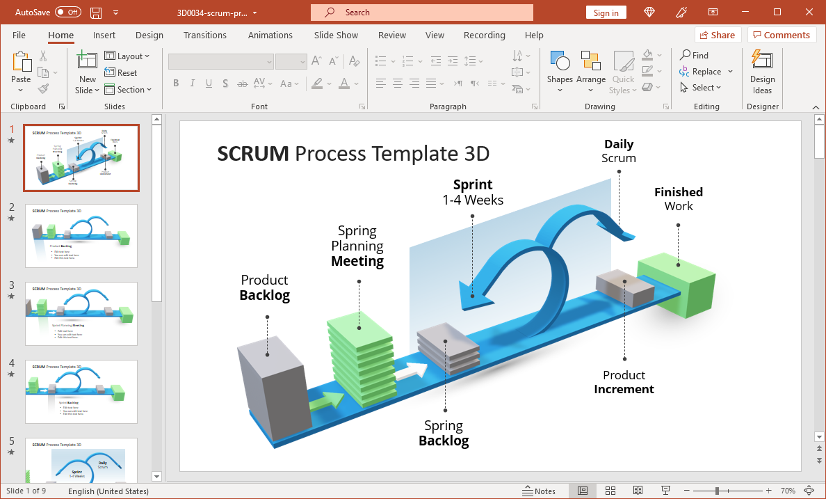
Task: Click the Share button
Action: click(718, 35)
